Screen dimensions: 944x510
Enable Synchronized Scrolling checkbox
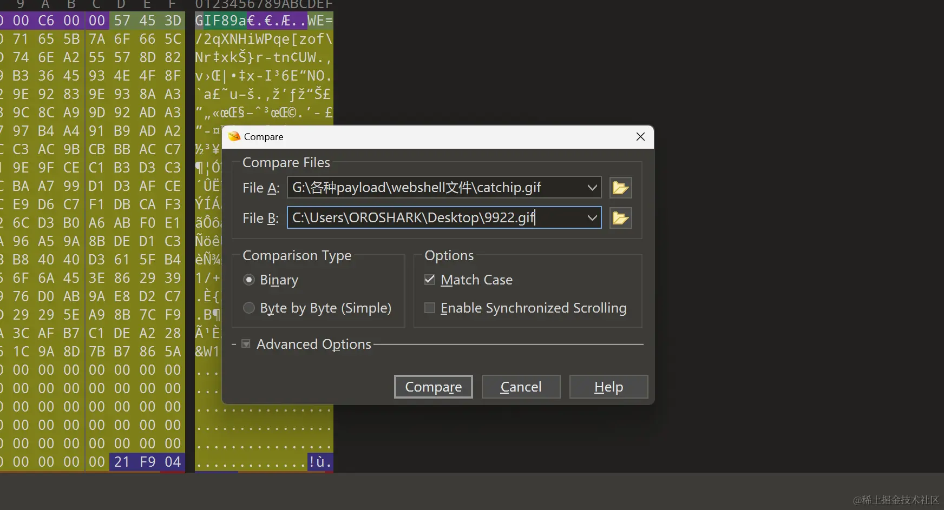(x=430, y=308)
